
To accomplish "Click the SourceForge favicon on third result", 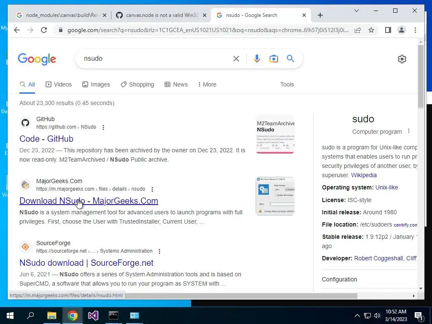I will click(25, 247).
